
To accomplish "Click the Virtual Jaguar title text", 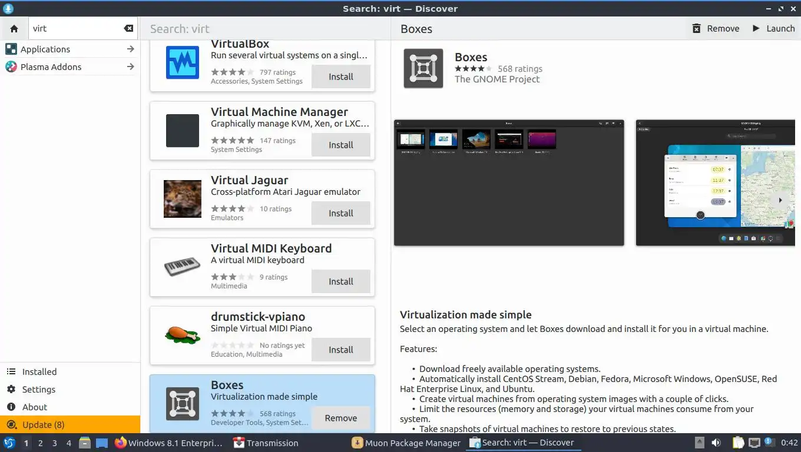I will click(249, 180).
